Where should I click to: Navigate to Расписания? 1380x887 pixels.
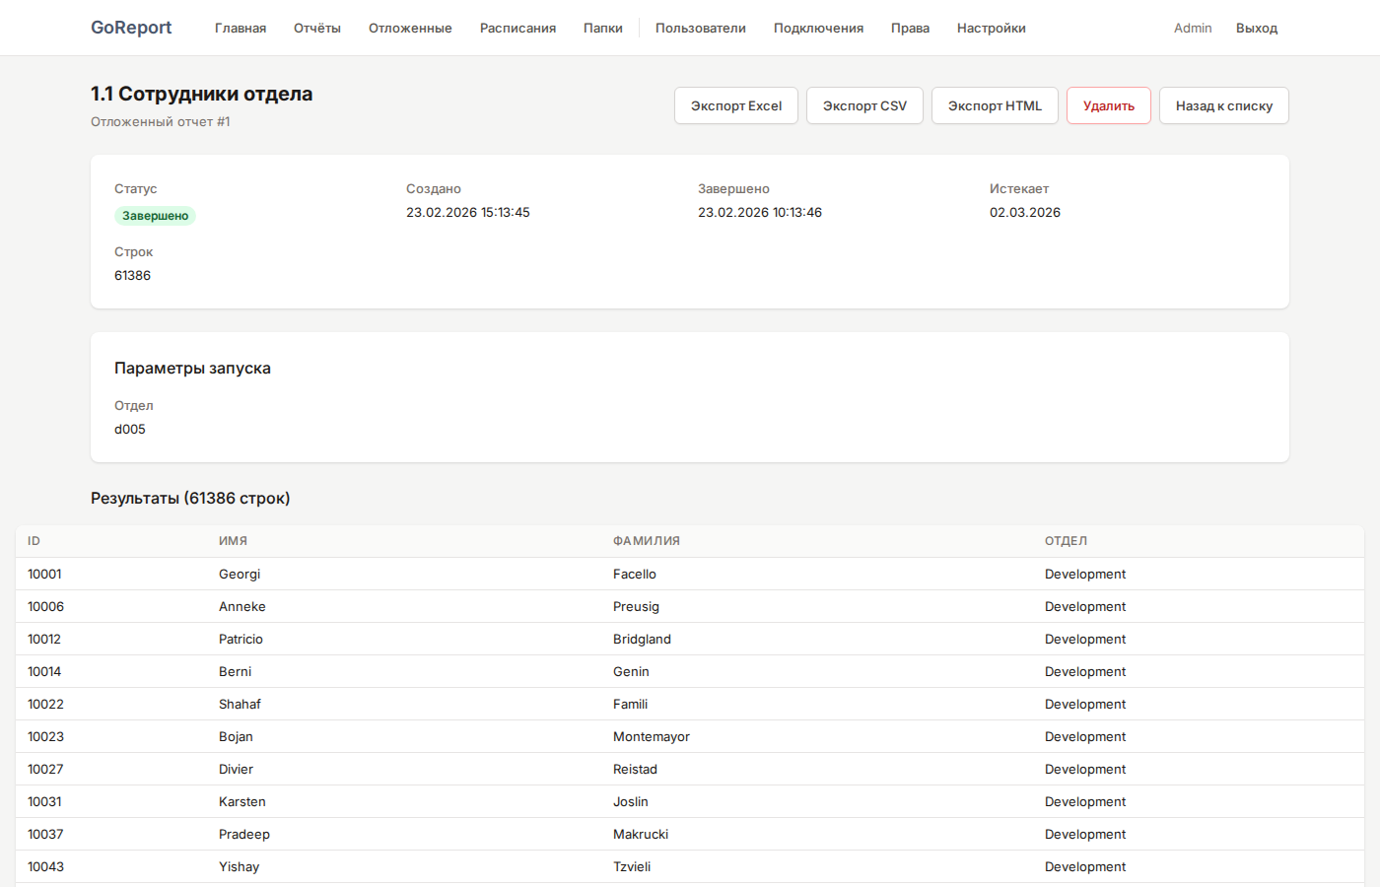point(517,29)
